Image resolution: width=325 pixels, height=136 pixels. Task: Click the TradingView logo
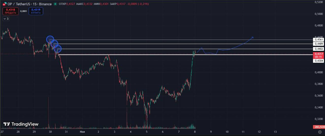(21, 124)
